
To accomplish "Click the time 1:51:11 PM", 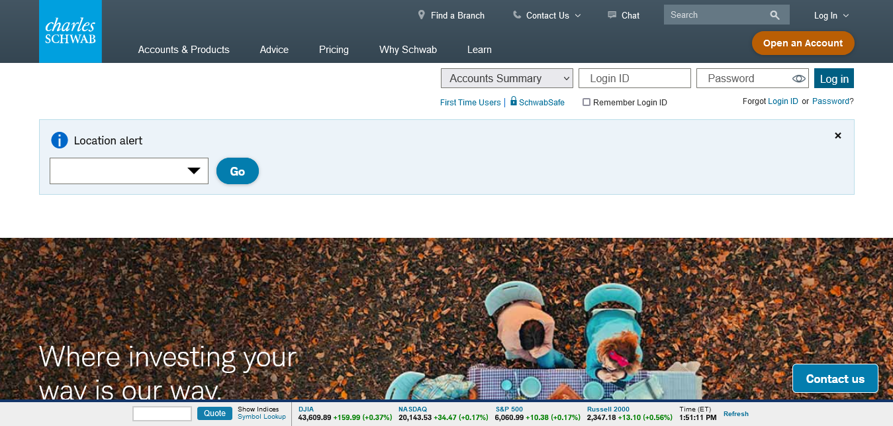I will pyautogui.click(x=698, y=417).
